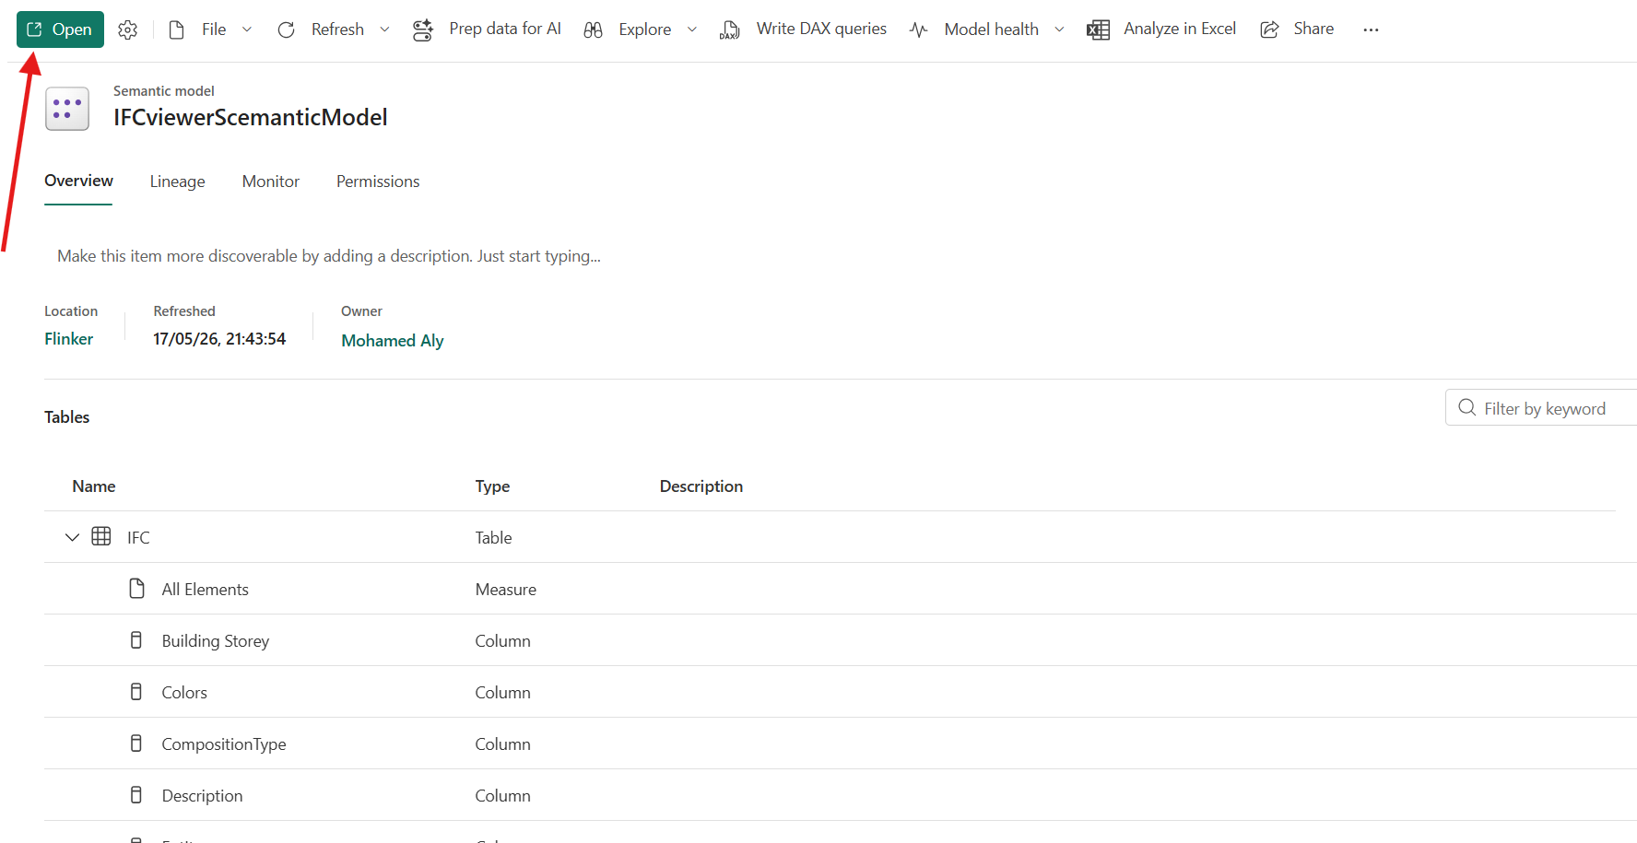
Task: Click the Table type cell for IFC
Action: 493,538
